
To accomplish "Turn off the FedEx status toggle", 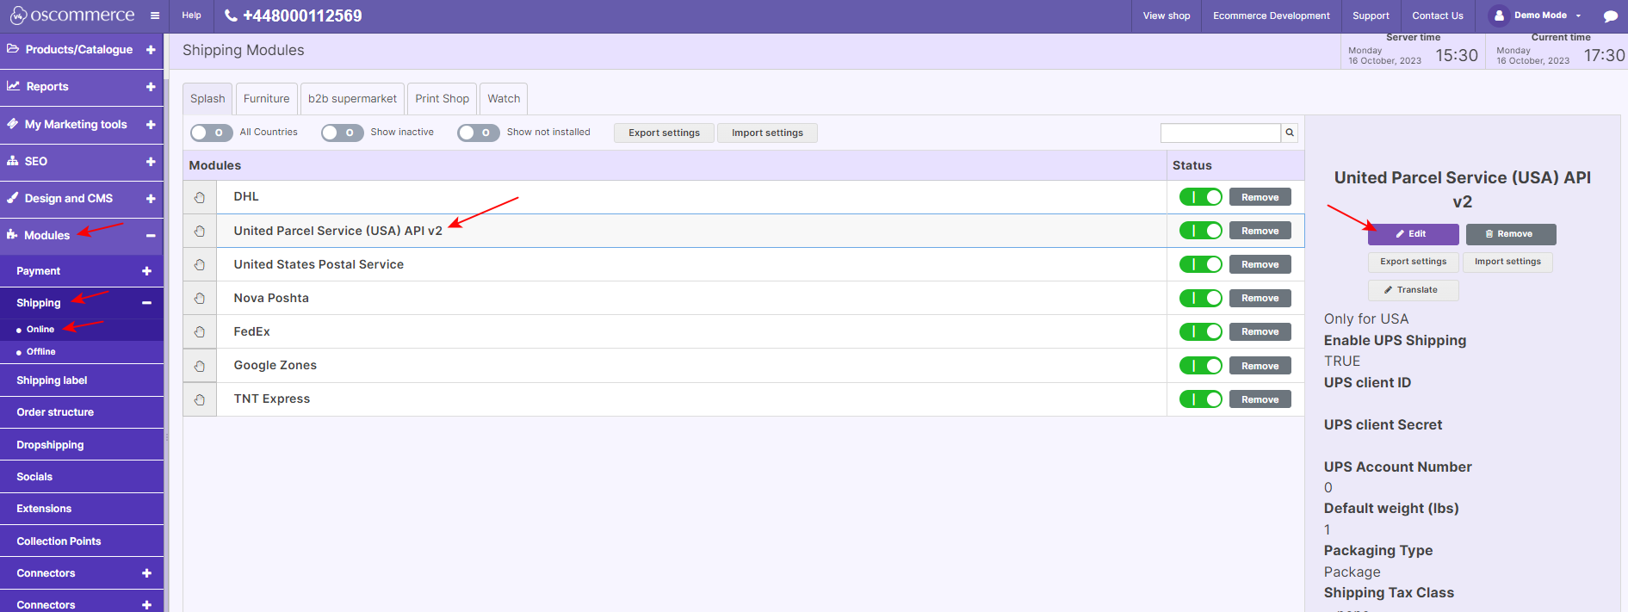I will click(1200, 331).
